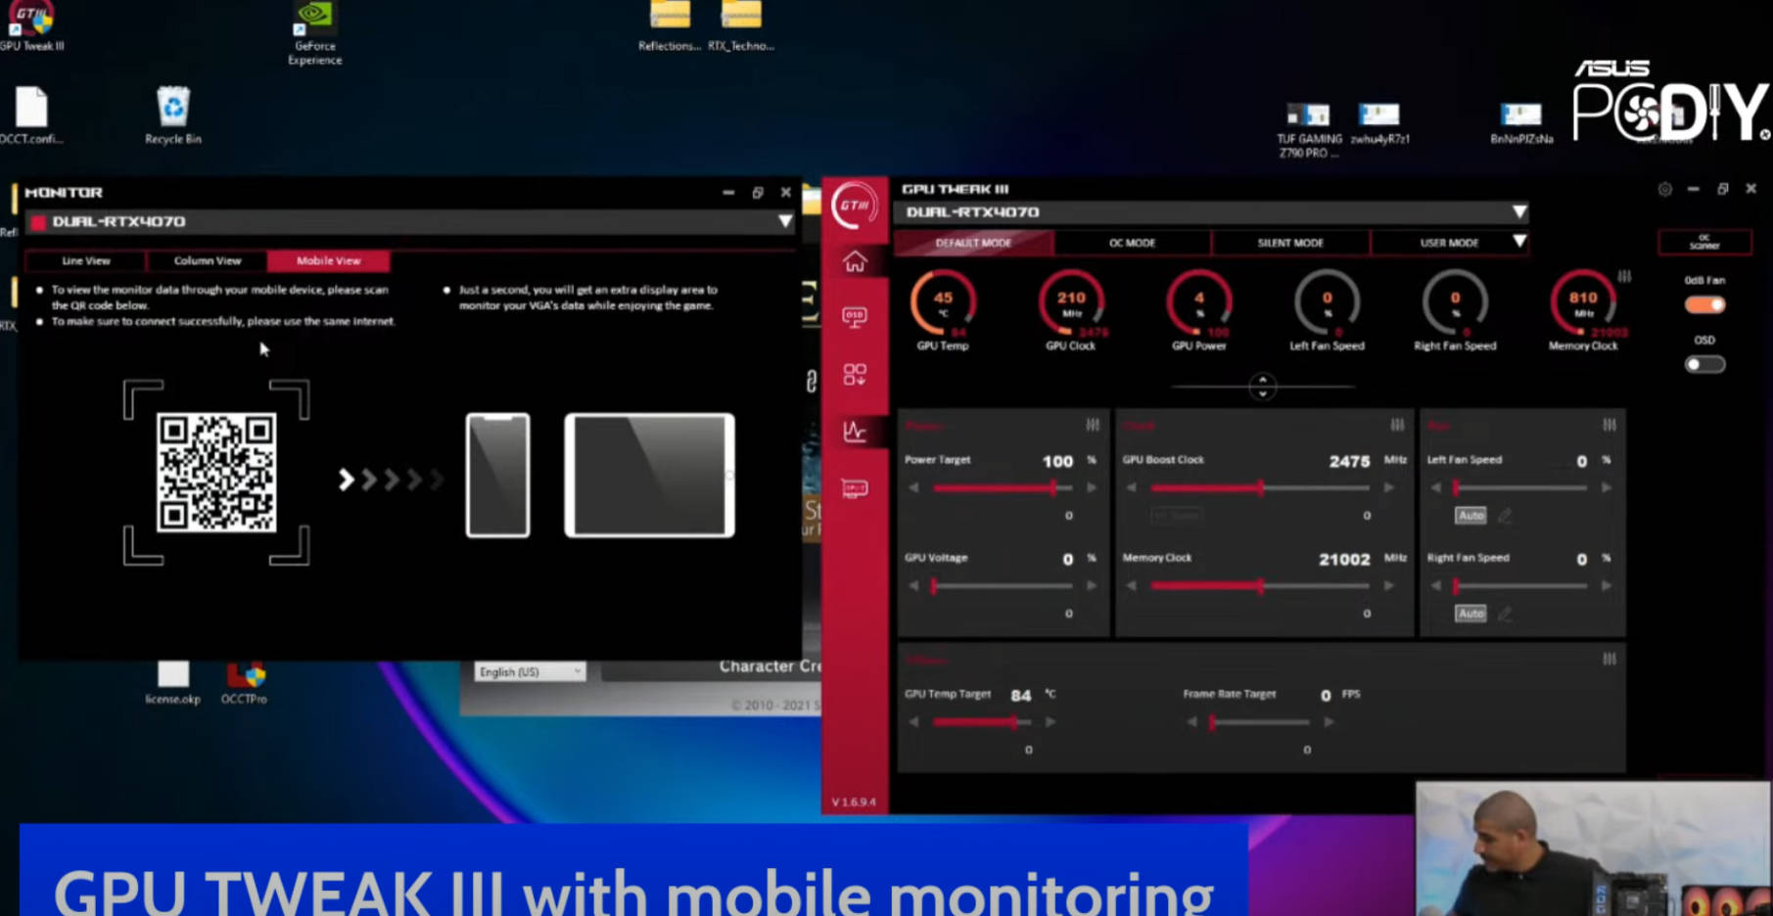This screenshot has width=1773, height=916.
Task: Switch to OC Mode profile
Action: pos(1132,243)
